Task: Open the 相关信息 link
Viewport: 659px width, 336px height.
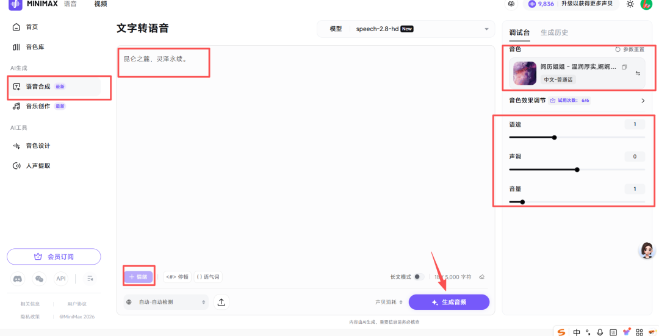Action: tap(31, 304)
